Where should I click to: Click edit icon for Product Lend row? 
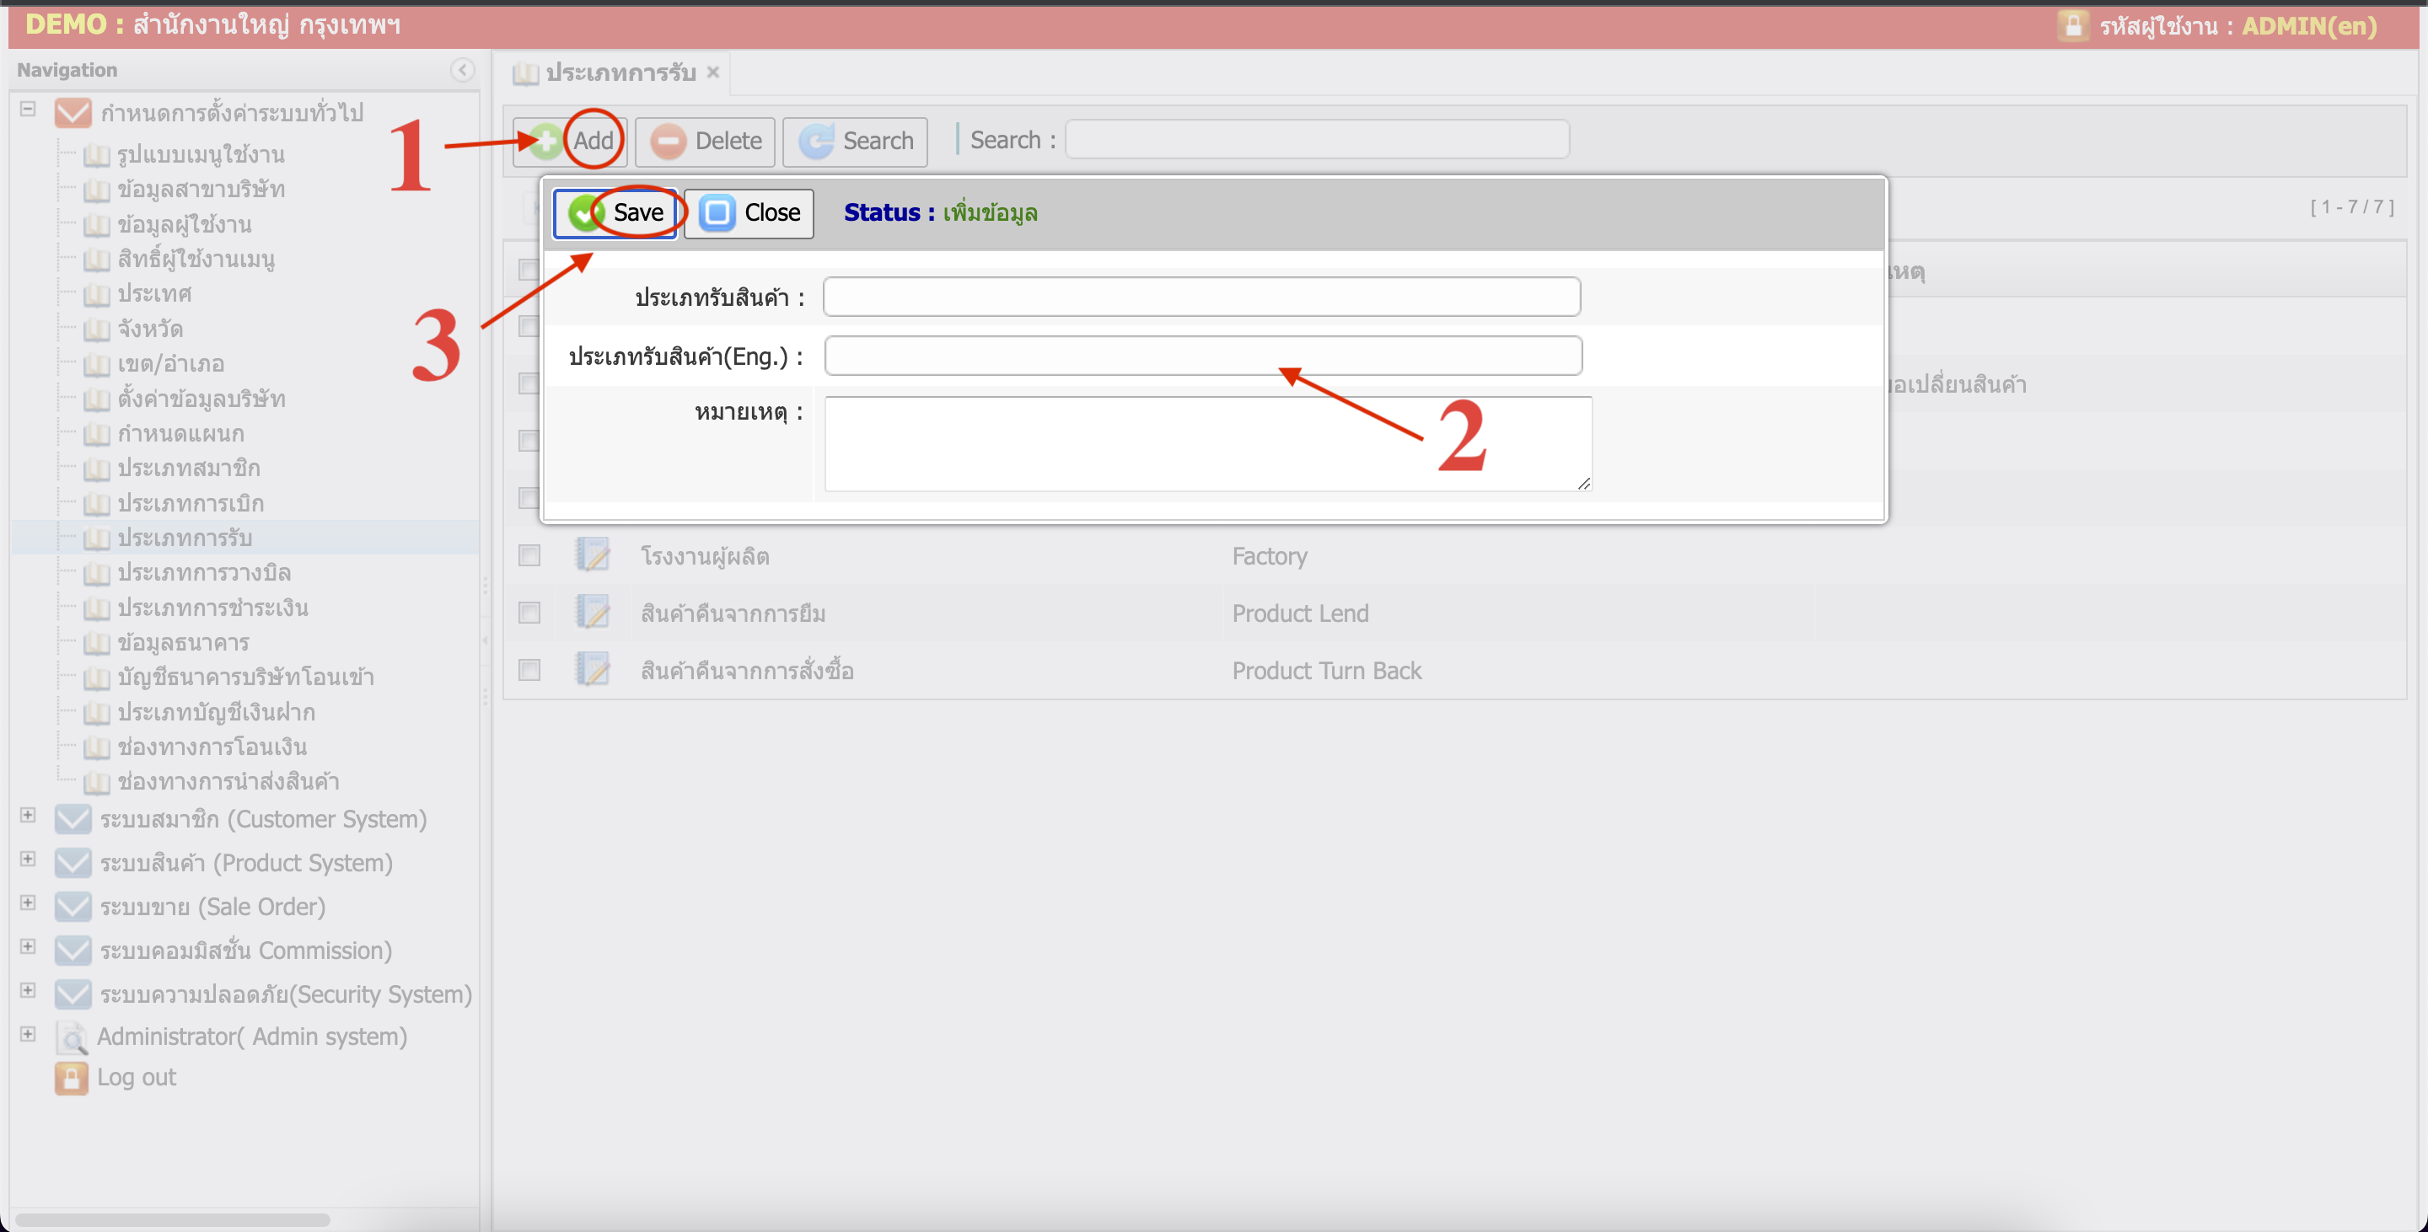click(593, 613)
